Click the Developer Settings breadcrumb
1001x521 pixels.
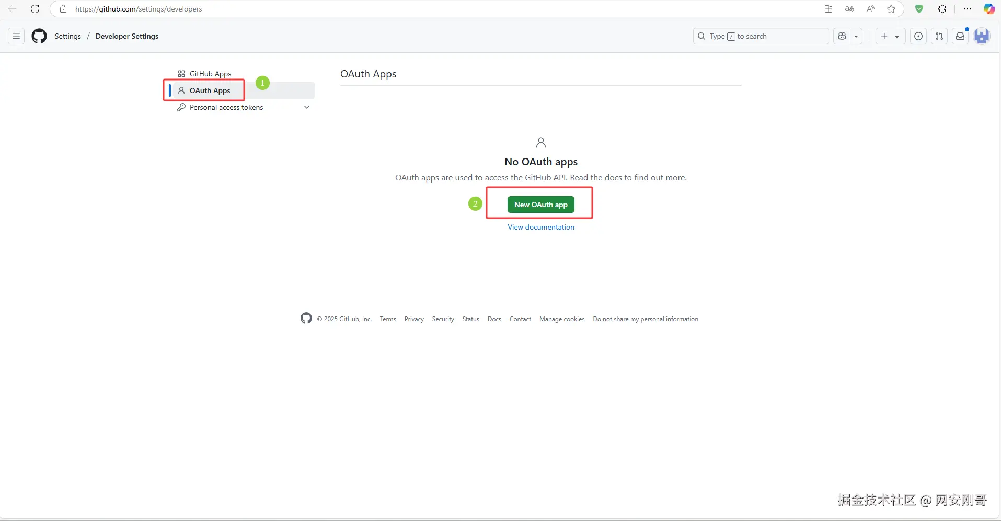127,36
